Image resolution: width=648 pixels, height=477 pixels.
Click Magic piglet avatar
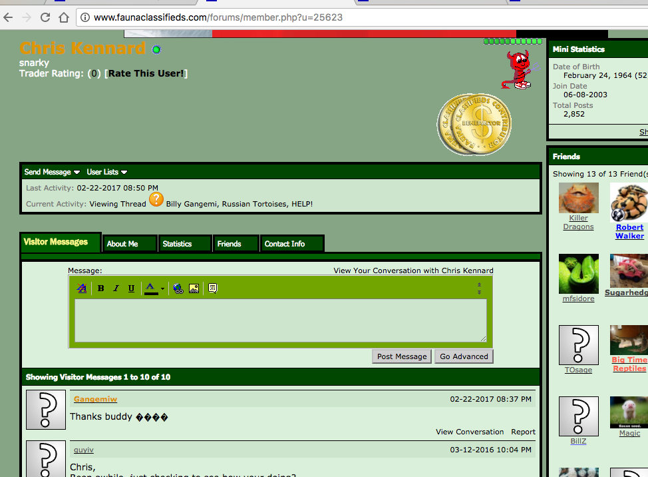(x=629, y=412)
